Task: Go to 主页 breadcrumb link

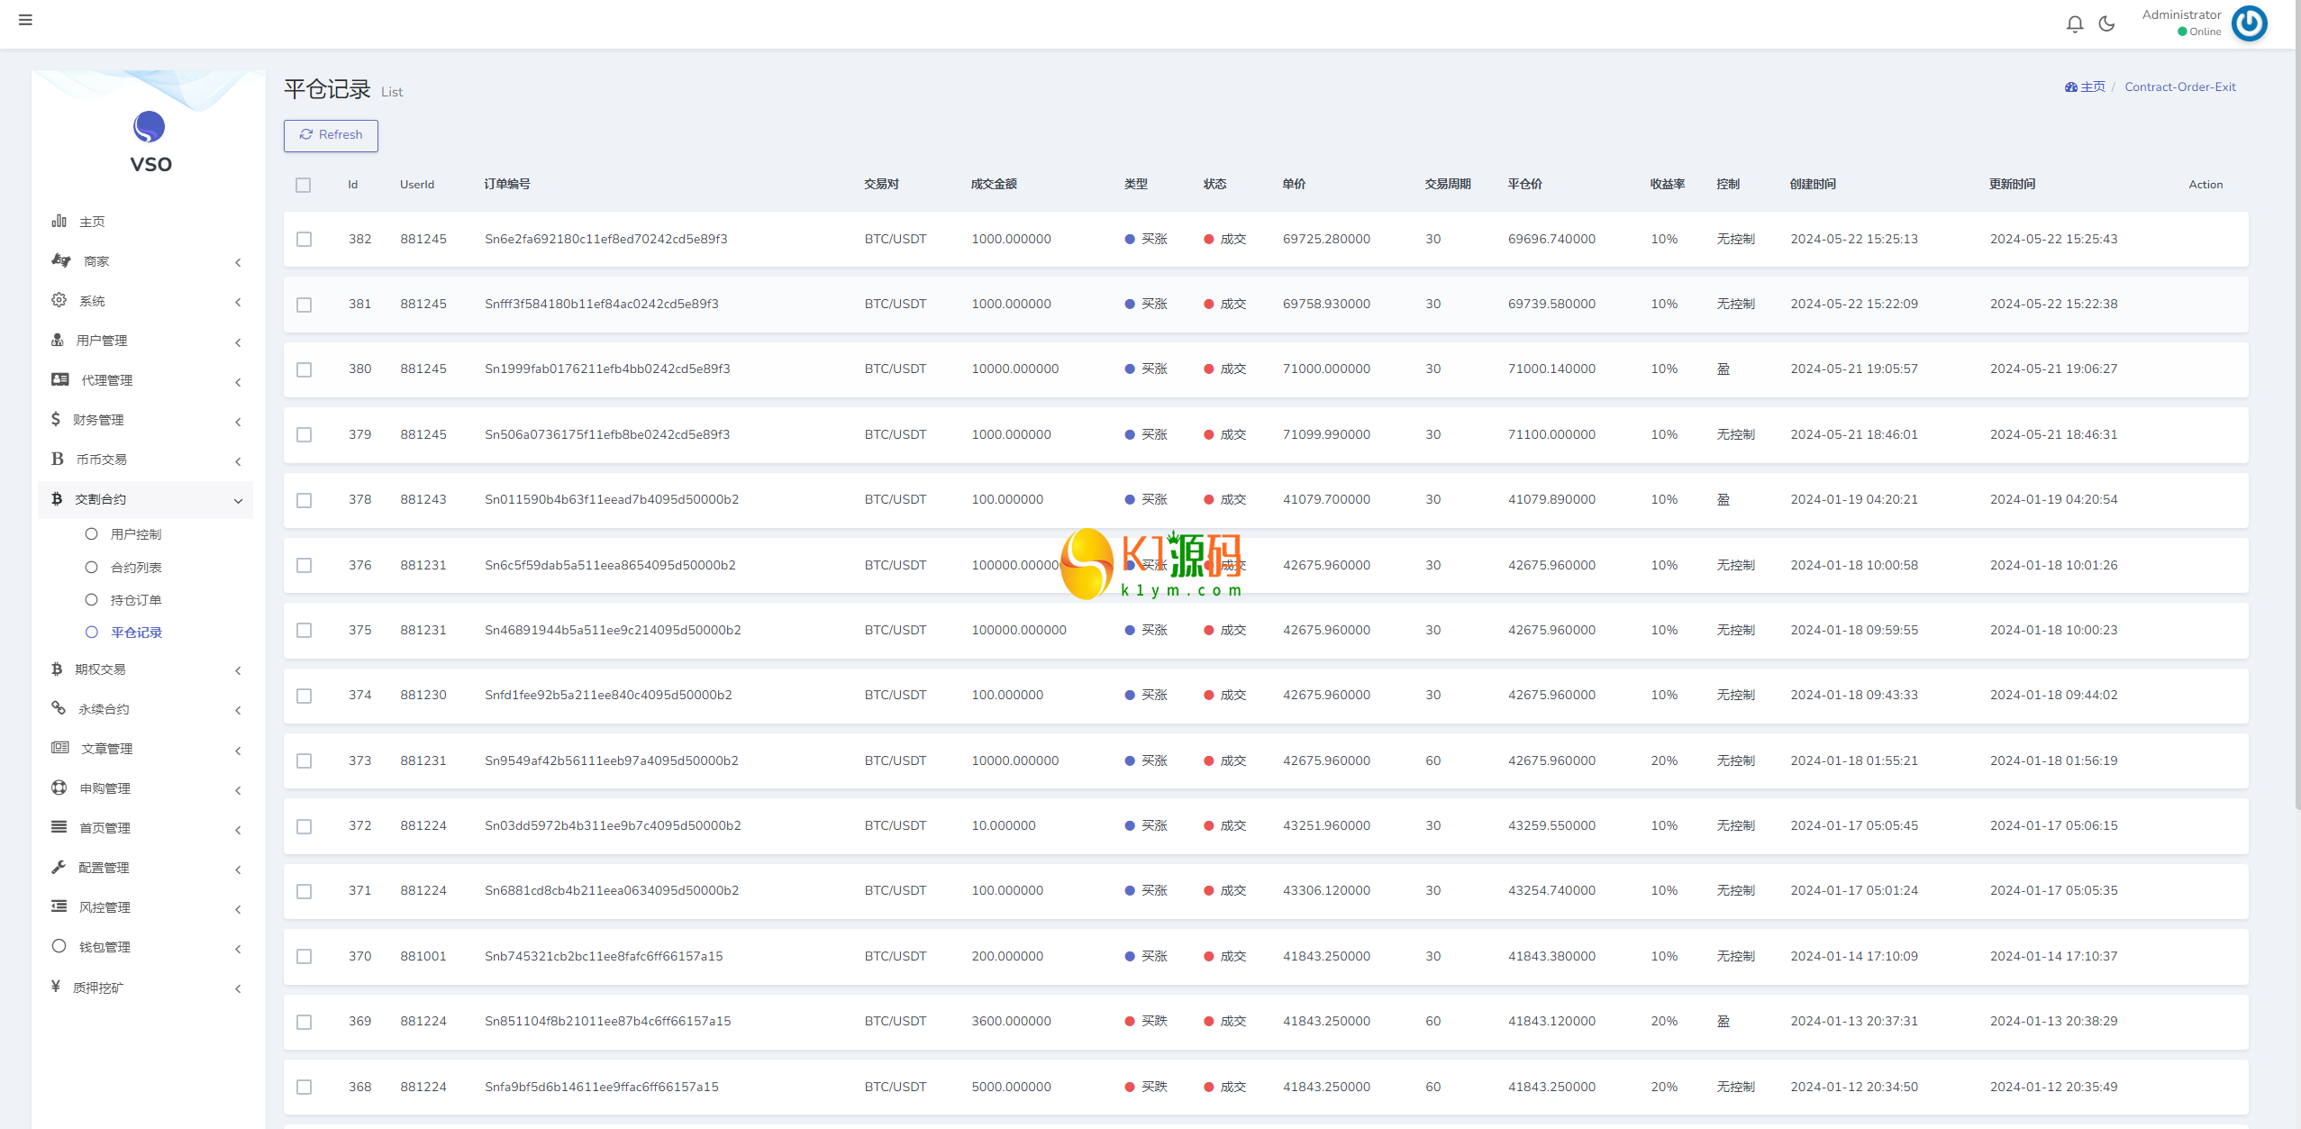Action: [x=2092, y=86]
